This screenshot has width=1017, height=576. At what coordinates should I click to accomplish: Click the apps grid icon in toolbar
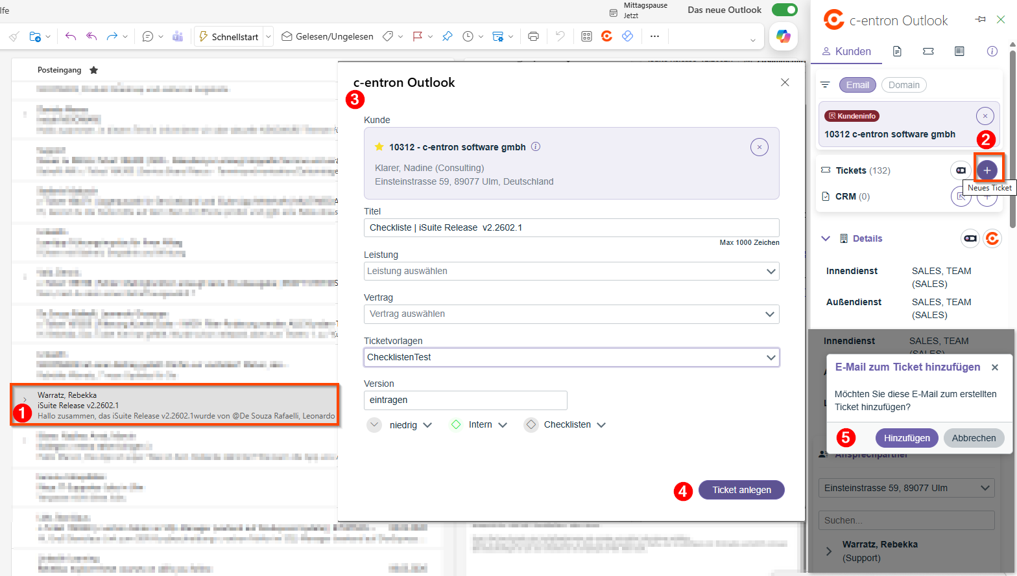click(587, 37)
